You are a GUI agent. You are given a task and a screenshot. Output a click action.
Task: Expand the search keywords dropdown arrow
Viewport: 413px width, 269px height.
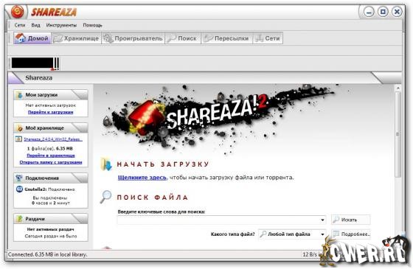[x=322, y=220]
